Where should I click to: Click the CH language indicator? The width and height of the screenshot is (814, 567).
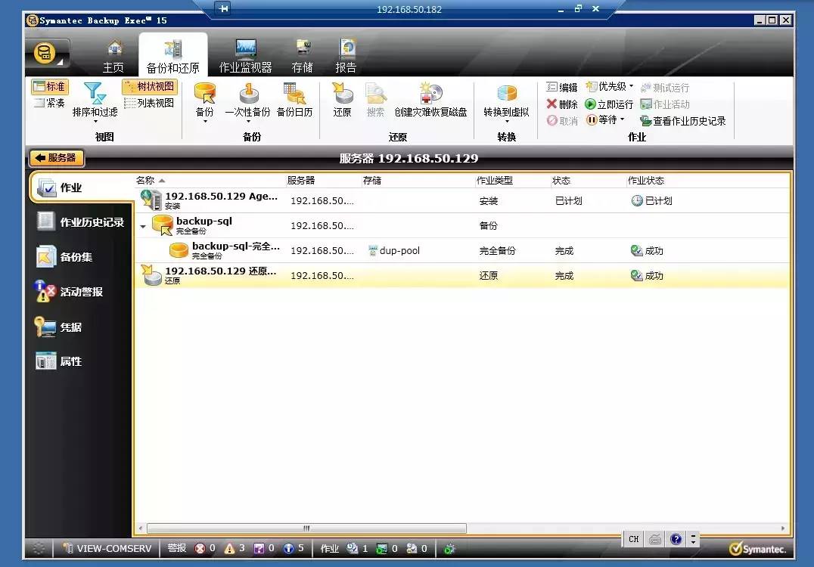pos(634,539)
